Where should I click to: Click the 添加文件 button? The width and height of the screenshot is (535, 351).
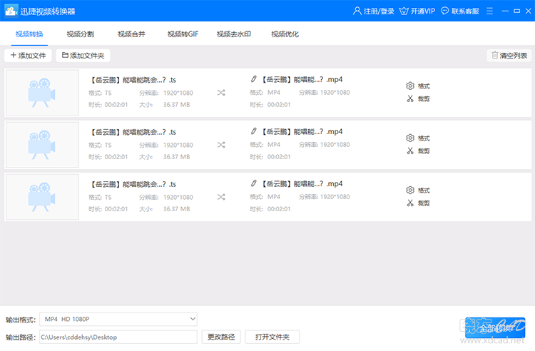point(28,56)
